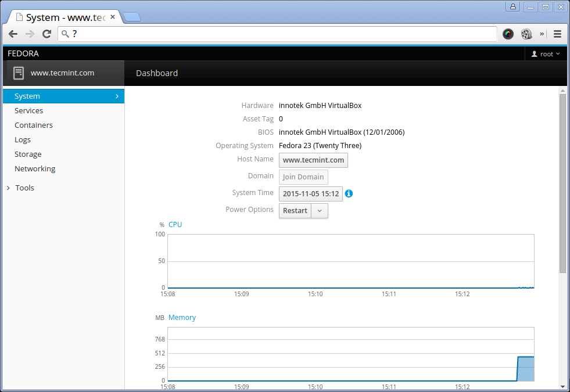Open Services in the sidebar
Viewport: 570px width, 392px height.
[x=29, y=110]
